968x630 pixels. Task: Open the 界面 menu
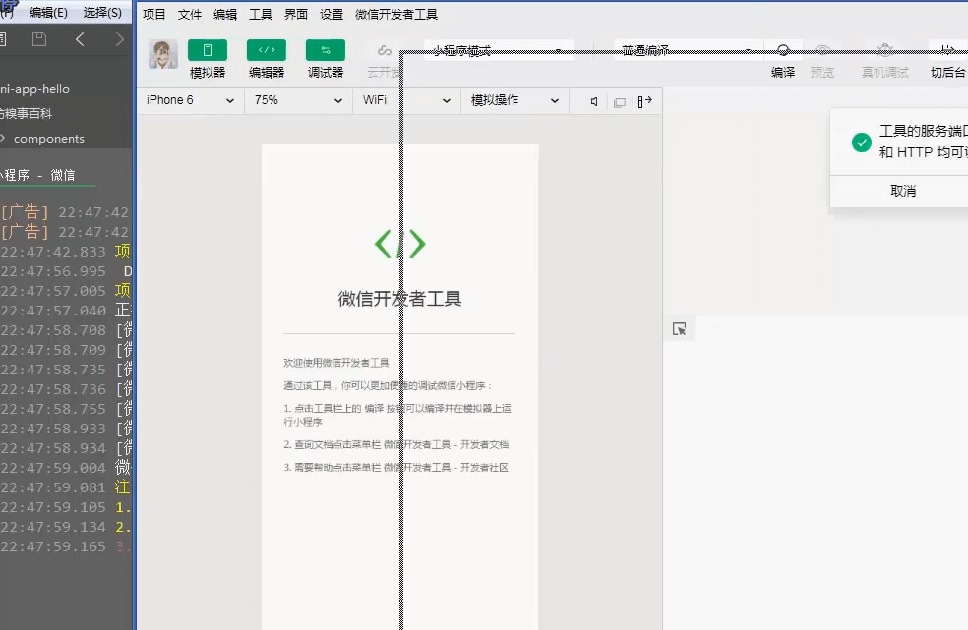pyautogui.click(x=296, y=14)
